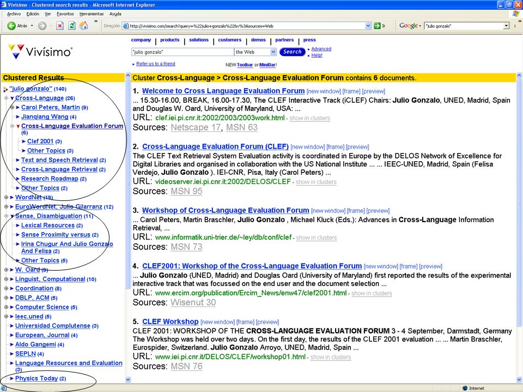Open result CLEF Workshop title link

coord(170,322)
